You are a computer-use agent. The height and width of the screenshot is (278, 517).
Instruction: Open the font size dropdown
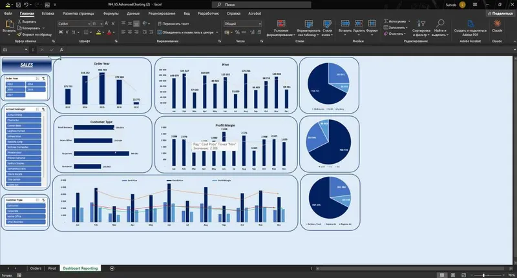(x=101, y=24)
